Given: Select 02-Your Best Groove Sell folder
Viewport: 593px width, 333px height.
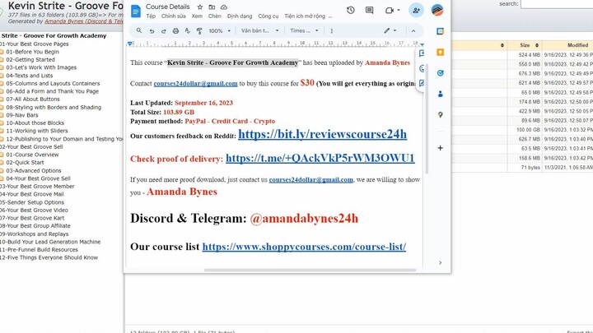Looking at the screenshot, I should pos(31,146).
